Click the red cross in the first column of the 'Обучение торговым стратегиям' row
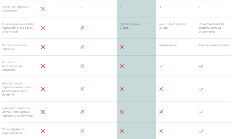The height and width of the screenshot is (139, 235). point(43,9)
